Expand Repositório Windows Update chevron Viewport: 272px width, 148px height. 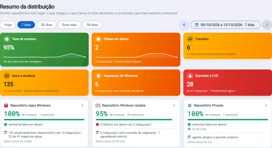click(174, 105)
